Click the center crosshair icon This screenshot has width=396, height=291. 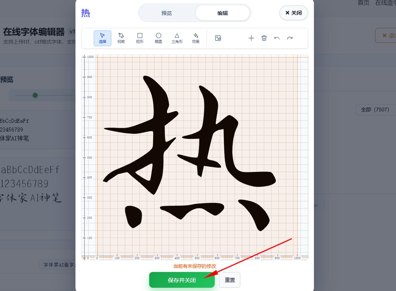coord(251,38)
